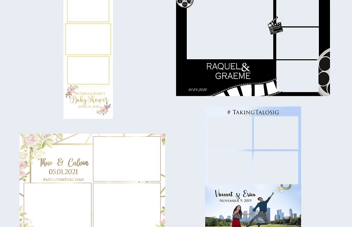The height and width of the screenshot is (227, 352).
Task: Click the clapperboard icon on the movie template
Action: pos(275,26)
